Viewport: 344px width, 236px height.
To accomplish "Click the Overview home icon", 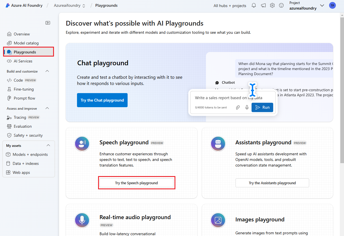I will [9, 34].
